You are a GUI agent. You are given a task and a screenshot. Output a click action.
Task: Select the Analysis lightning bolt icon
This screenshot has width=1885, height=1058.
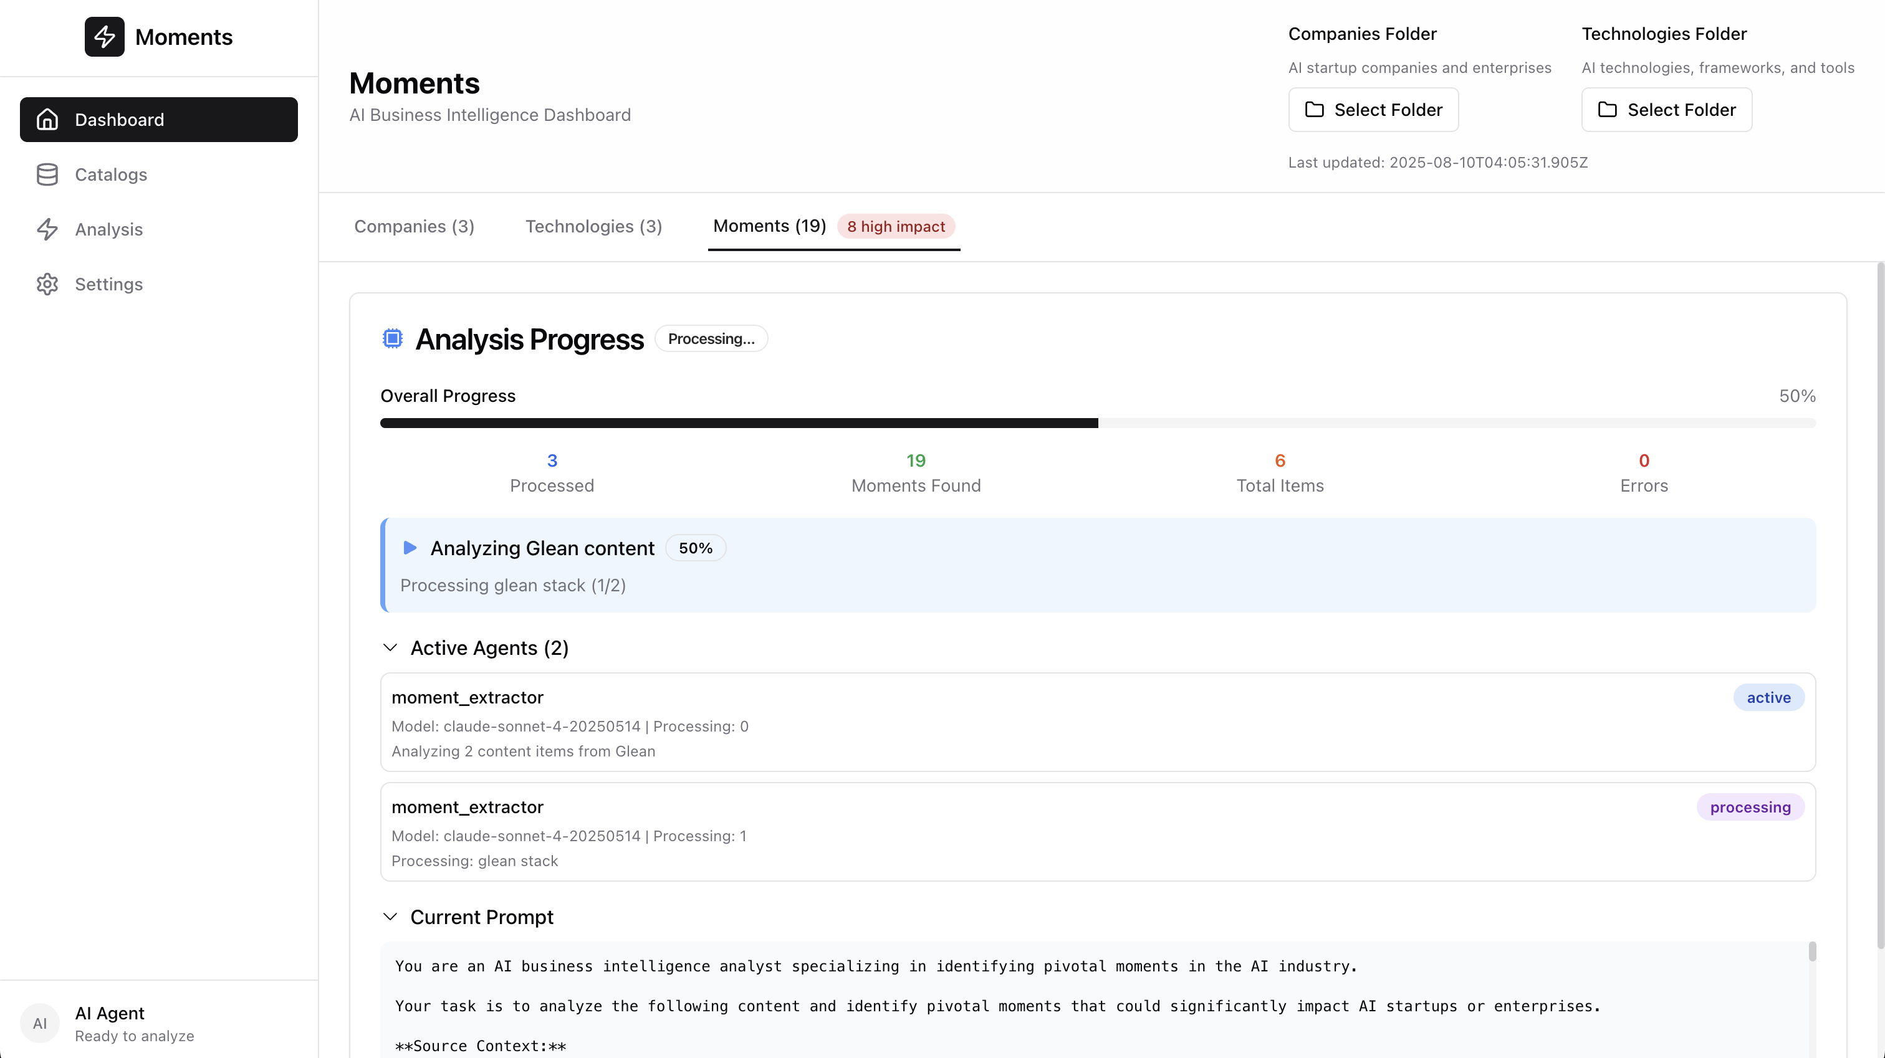pos(47,229)
